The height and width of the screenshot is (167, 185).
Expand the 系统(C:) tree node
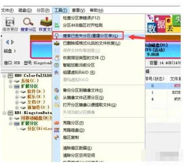tap(11, 81)
